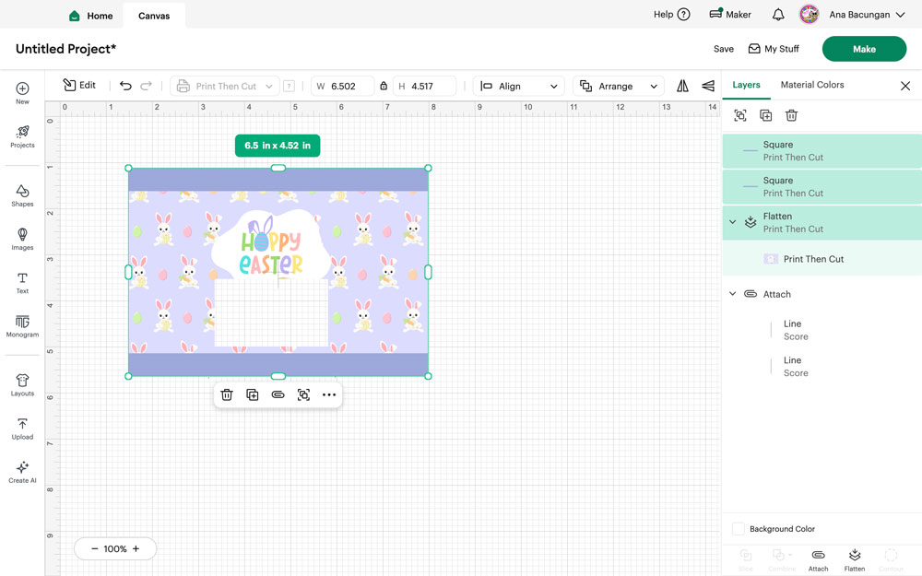
Task: Open the Align dropdown
Action: [518, 86]
